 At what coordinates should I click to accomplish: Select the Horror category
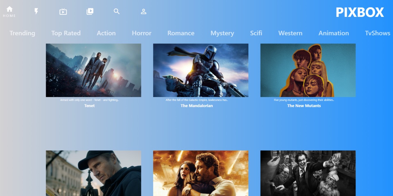[x=141, y=33]
